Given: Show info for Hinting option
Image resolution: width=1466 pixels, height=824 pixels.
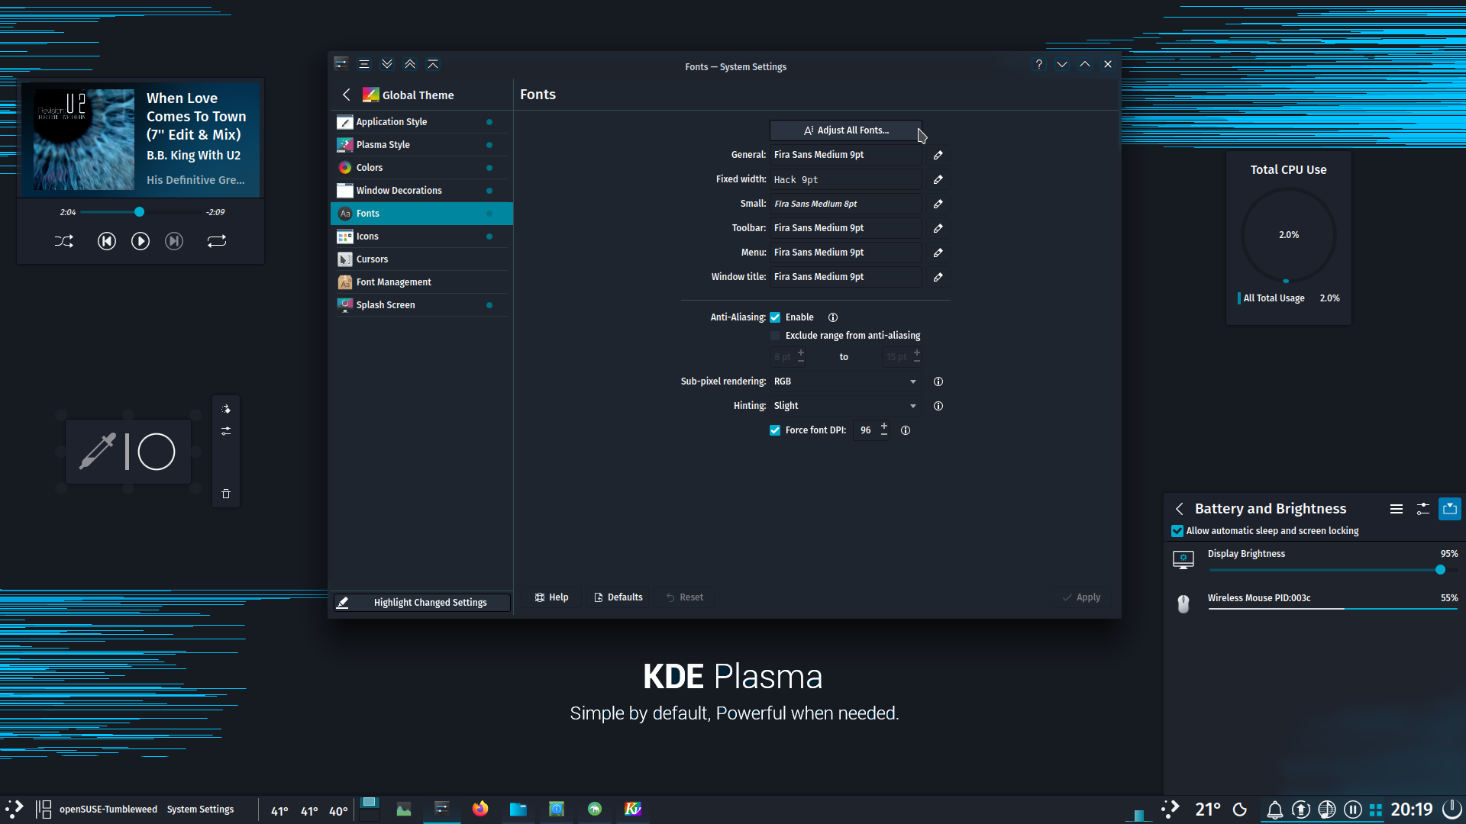Looking at the screenshot, I should coord(938,406).
